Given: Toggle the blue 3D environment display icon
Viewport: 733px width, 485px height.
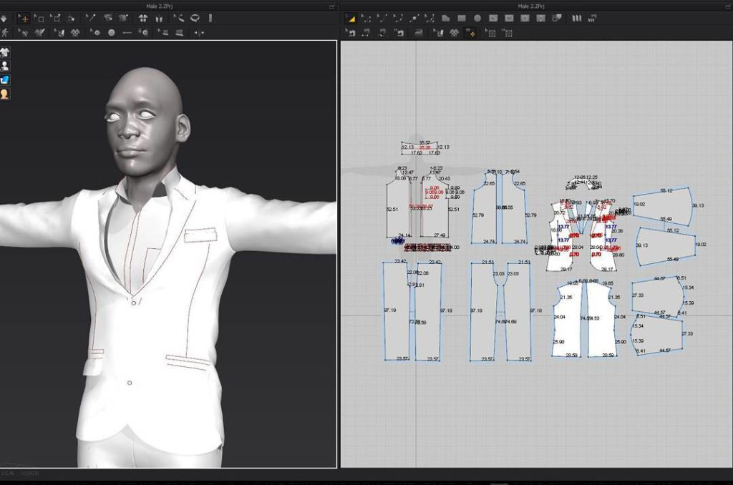Looking at the screenshot, I should (x=5, y=79).
